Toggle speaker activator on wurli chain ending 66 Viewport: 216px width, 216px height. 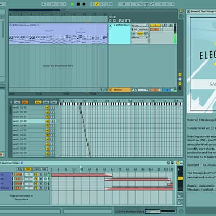(48, 112)
